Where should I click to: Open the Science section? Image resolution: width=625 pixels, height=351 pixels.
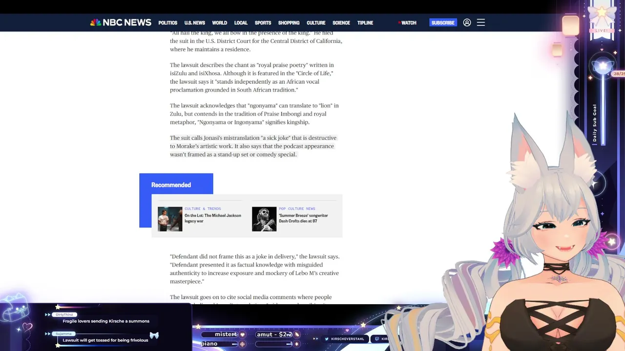(x=341, y=23)
